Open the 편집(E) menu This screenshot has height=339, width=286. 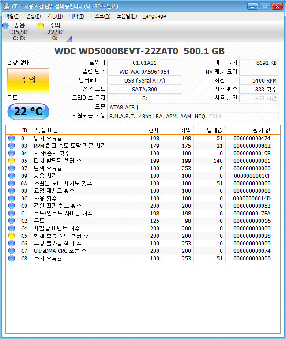click(33, 16)
